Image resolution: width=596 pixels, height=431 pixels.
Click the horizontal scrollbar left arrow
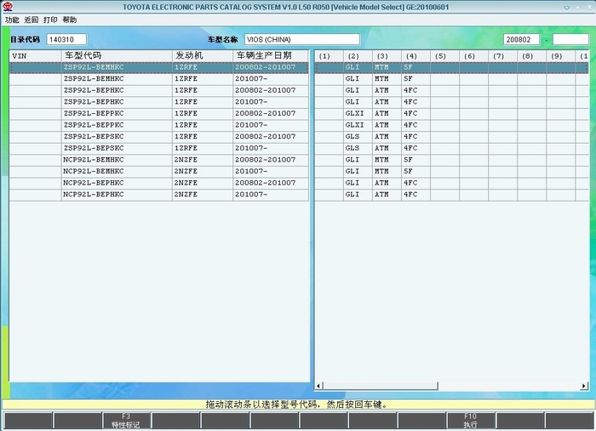coord(319,386)
